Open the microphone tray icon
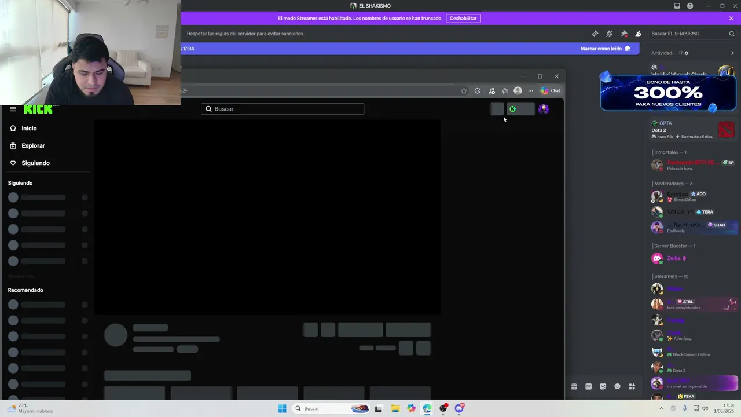Image resolution: width=741 pixels, height=417 pixels. [x=684, y=408]
